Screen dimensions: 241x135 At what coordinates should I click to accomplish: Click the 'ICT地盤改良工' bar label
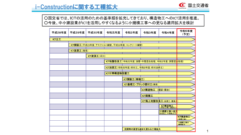tap(145, 62)
